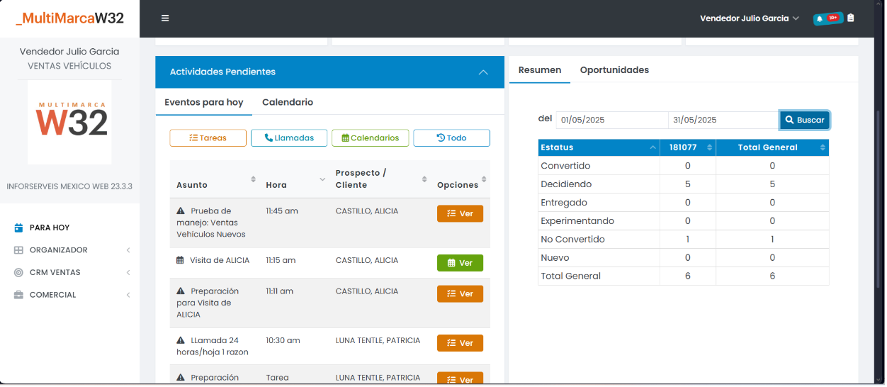The height and width of the screenshot is (387, 887).
Task: Switch to the Calendario tab
Action: 288,102
